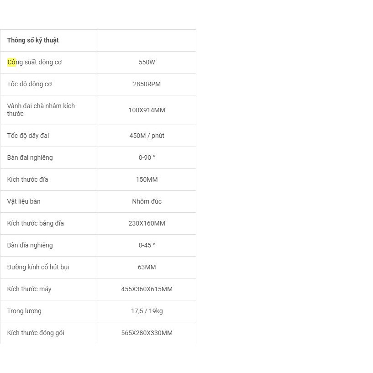Select the 'Bàn đai nghiêng' label
The width and height of the screenshot is (373, 373).
[30, 158]
